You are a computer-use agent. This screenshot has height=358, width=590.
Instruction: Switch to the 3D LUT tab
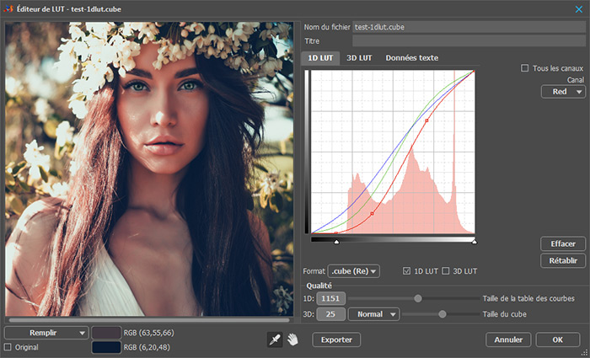click(x=359, y=58)
